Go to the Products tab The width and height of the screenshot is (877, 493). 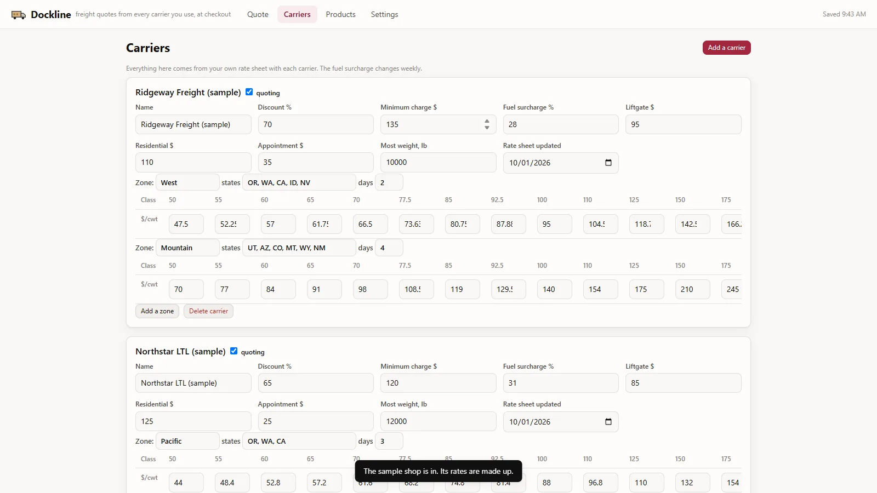point(340,14)
